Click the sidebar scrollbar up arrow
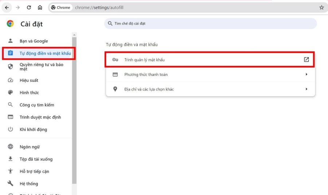The height and width of the screenshot is (195, 328). point(74,35)
